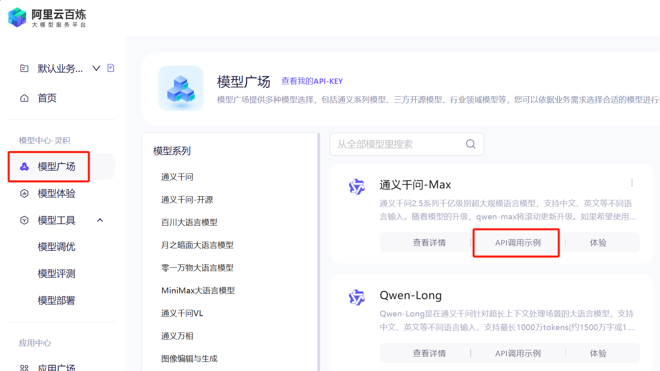Screen dimensions: 660x371
Task: Click the 通义千问-Max description text
Action: coord(508,210)
